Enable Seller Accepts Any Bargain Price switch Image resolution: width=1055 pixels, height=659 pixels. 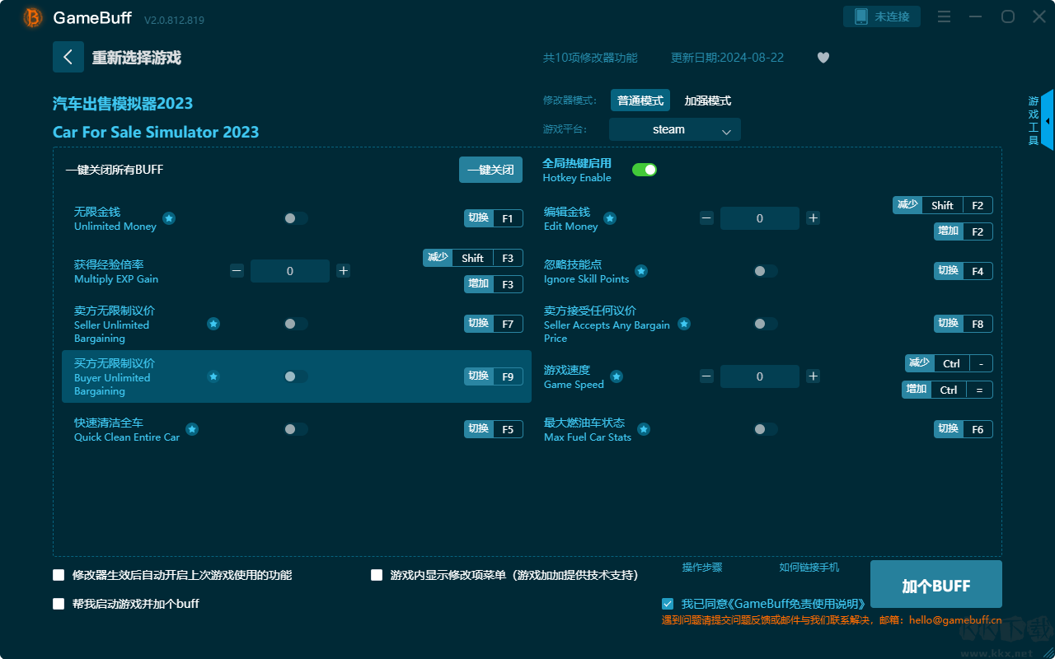(x=765, y=324)
